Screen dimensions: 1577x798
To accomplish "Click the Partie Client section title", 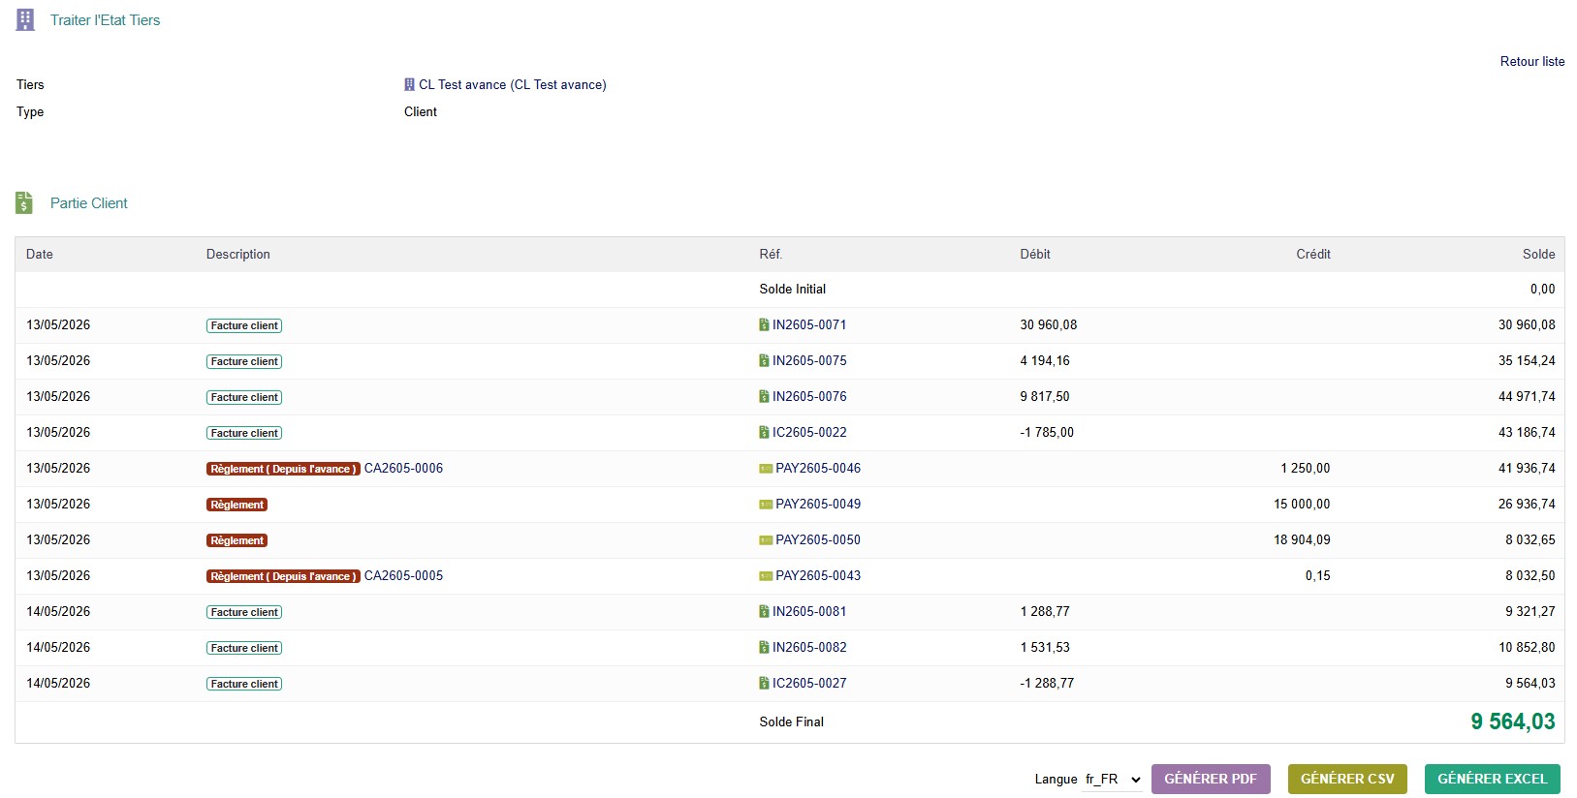I will [89, 202].
